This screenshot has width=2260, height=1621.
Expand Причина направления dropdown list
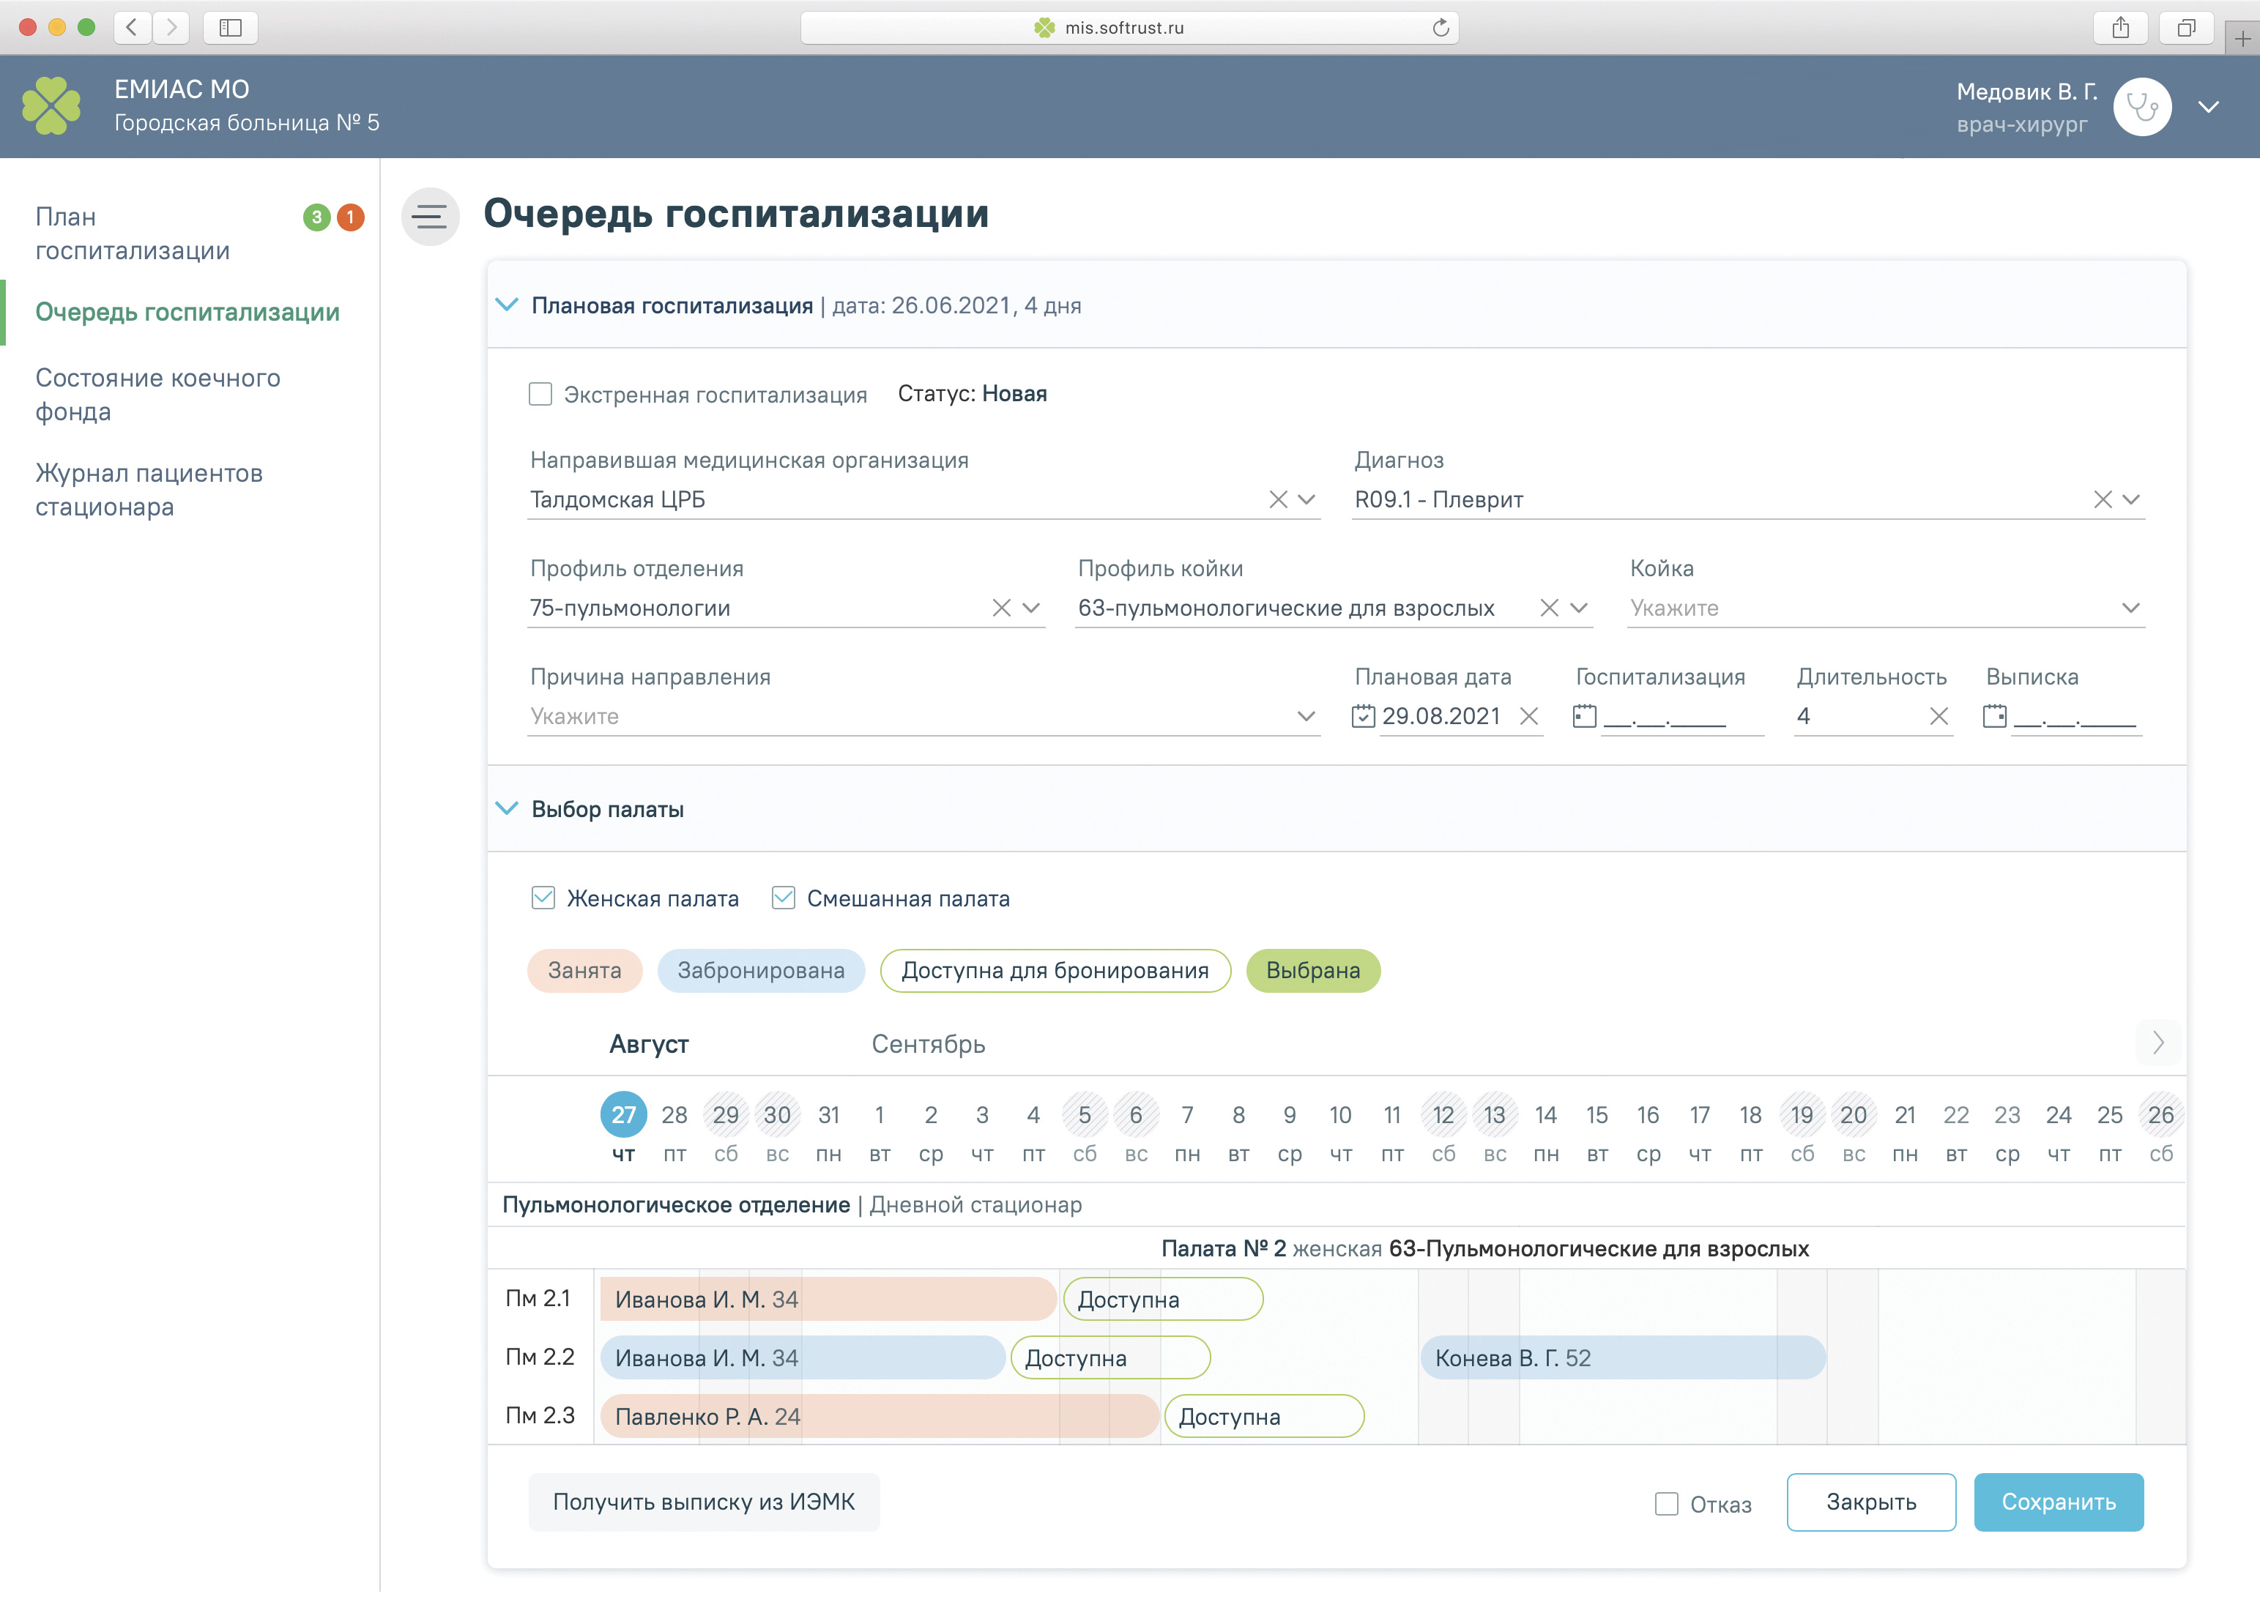(1305, 716)
